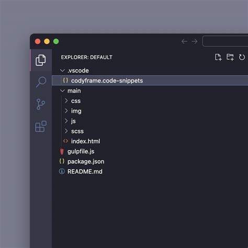Open the Explorer view in activity bar
This screenshot has height=248, width=248.
tap(41, 60)
